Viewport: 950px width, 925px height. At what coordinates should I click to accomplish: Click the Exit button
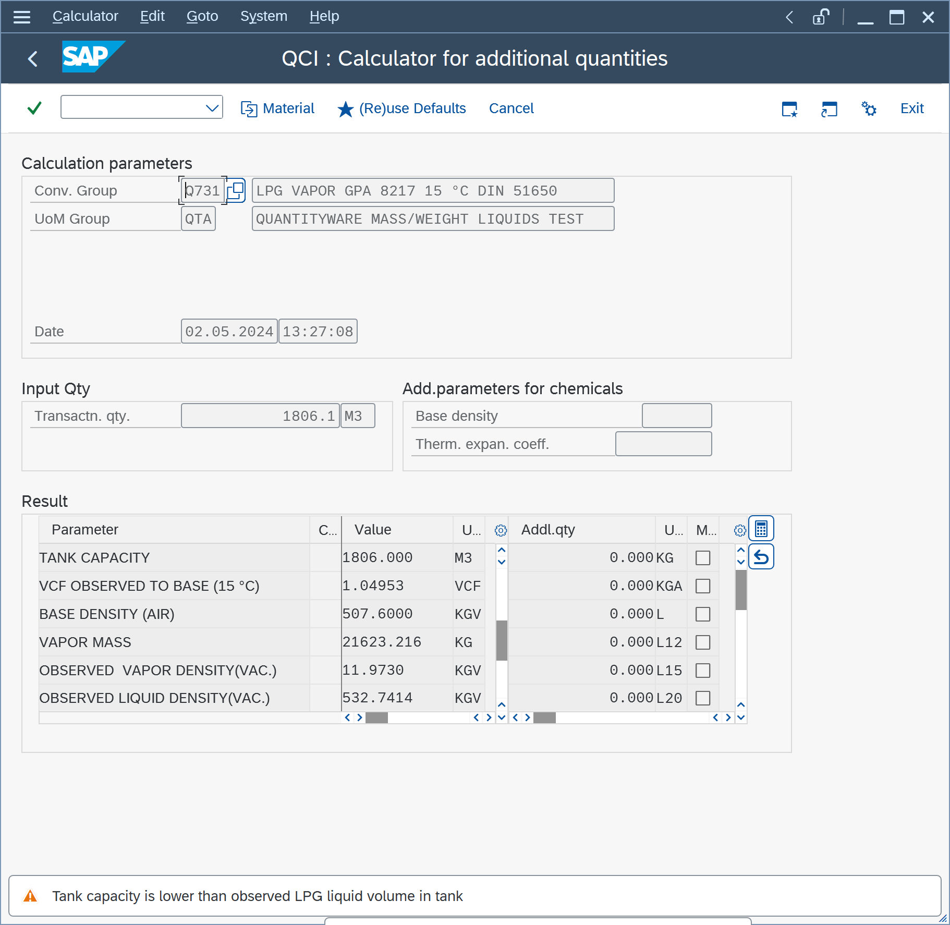pyautogui.click(x=912, y=108)
